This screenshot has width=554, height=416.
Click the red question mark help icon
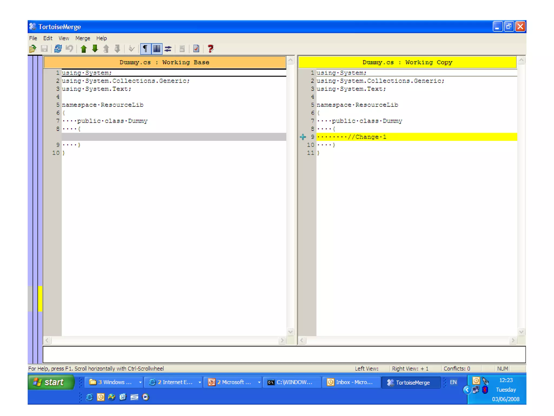pyautogui.click(x=210, y=49)
